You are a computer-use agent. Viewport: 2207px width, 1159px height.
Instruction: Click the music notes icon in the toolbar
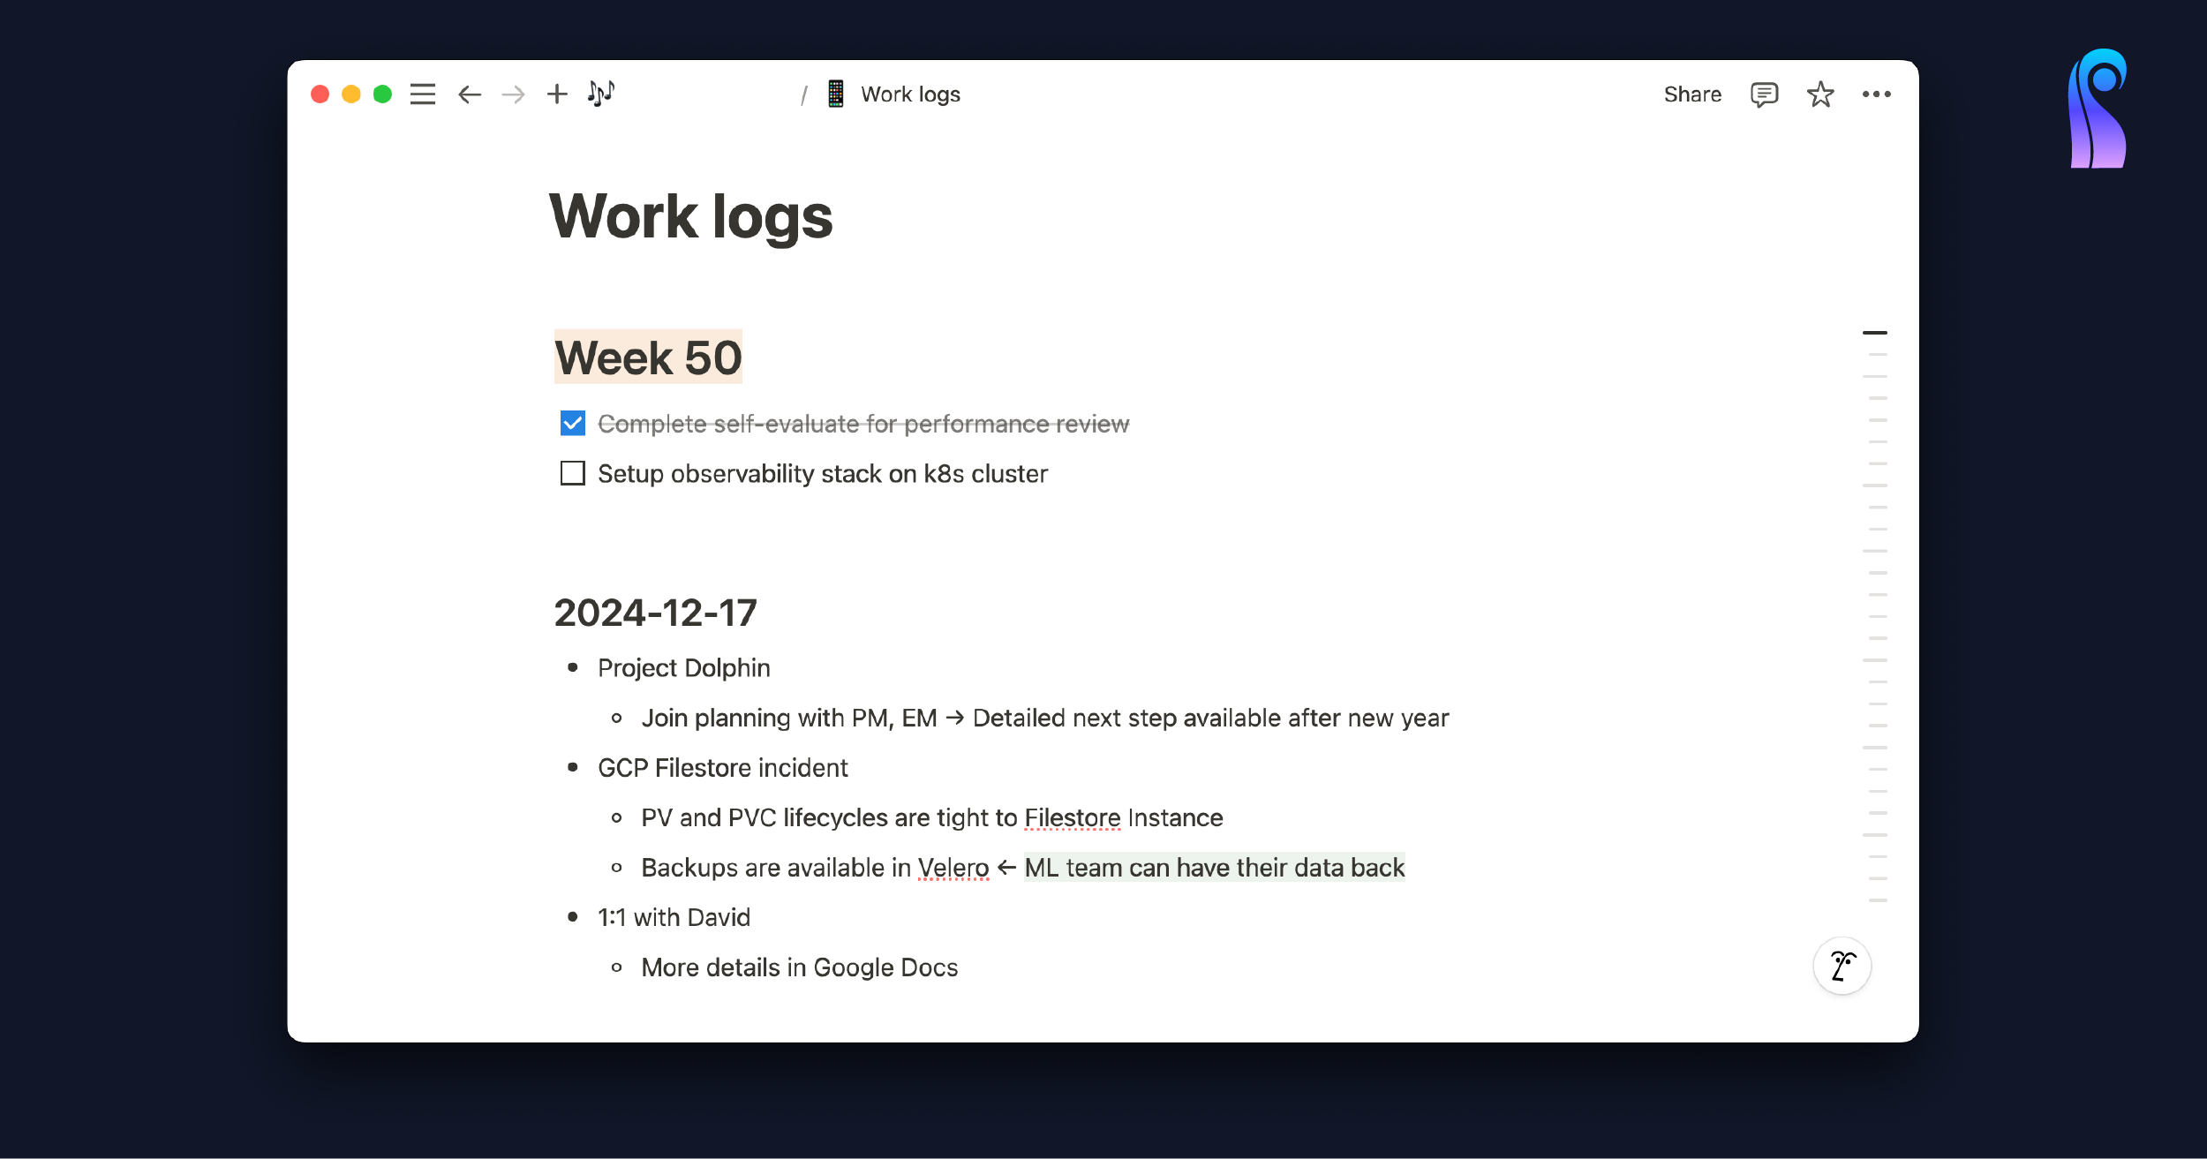[x=601, y=93]
